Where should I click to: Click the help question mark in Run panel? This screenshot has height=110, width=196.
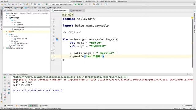5,100
